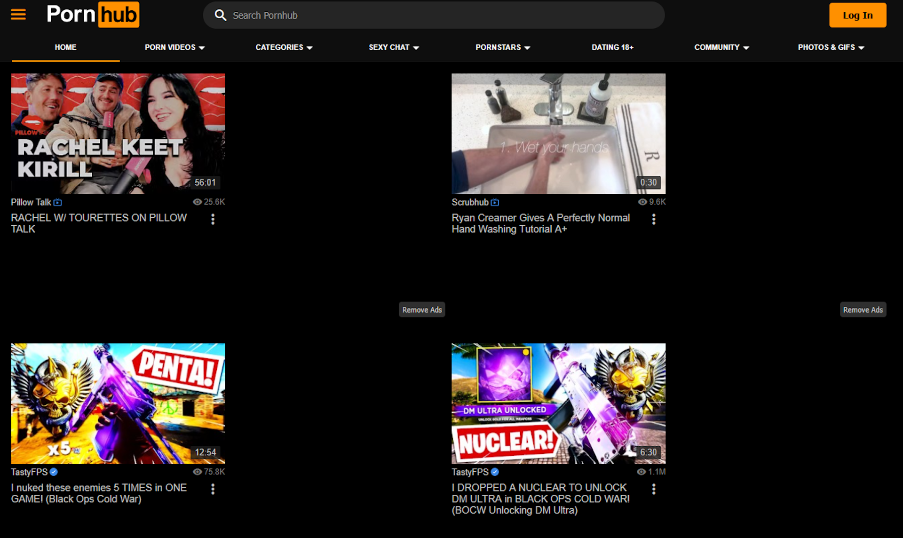Open options for the Rachel Pillow Talk video
Screen dimensions: 903x538
[213, 219]
